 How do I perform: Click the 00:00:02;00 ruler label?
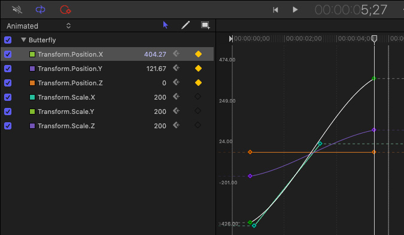tap(304, 39)
